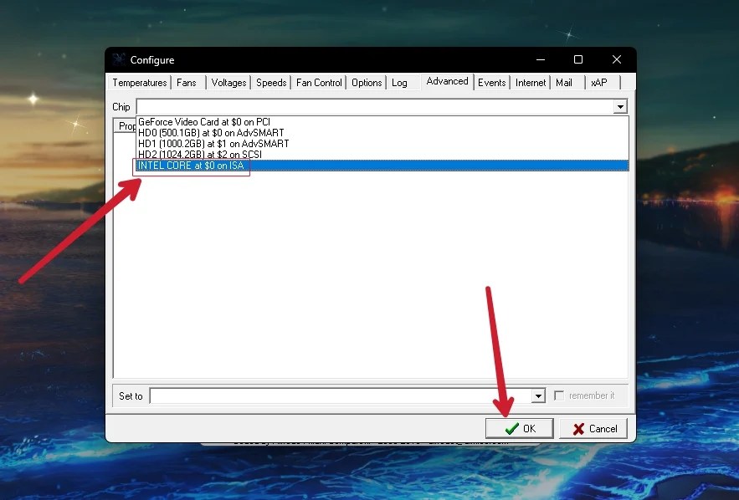The image size is (739, 500).
Task: Switch to the Temperatures tab
Action: click(139, 82)
